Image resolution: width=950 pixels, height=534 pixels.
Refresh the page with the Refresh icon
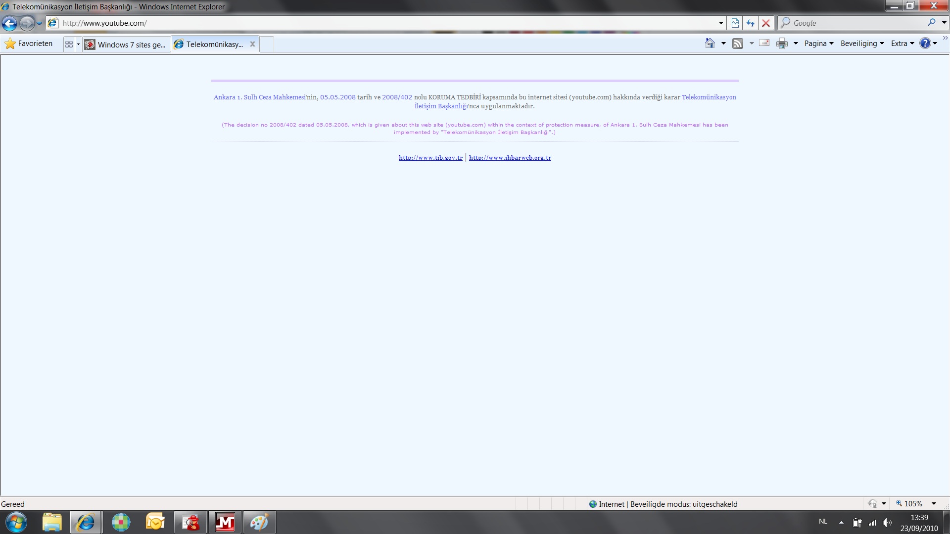click(751, 23)
